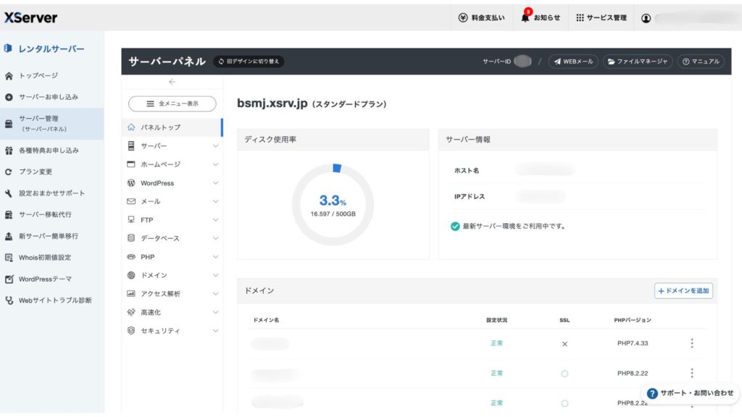The width and height of the screenshot is (742, 417).
Task: Click the ホームページ window icon
Action: point(131,164)
